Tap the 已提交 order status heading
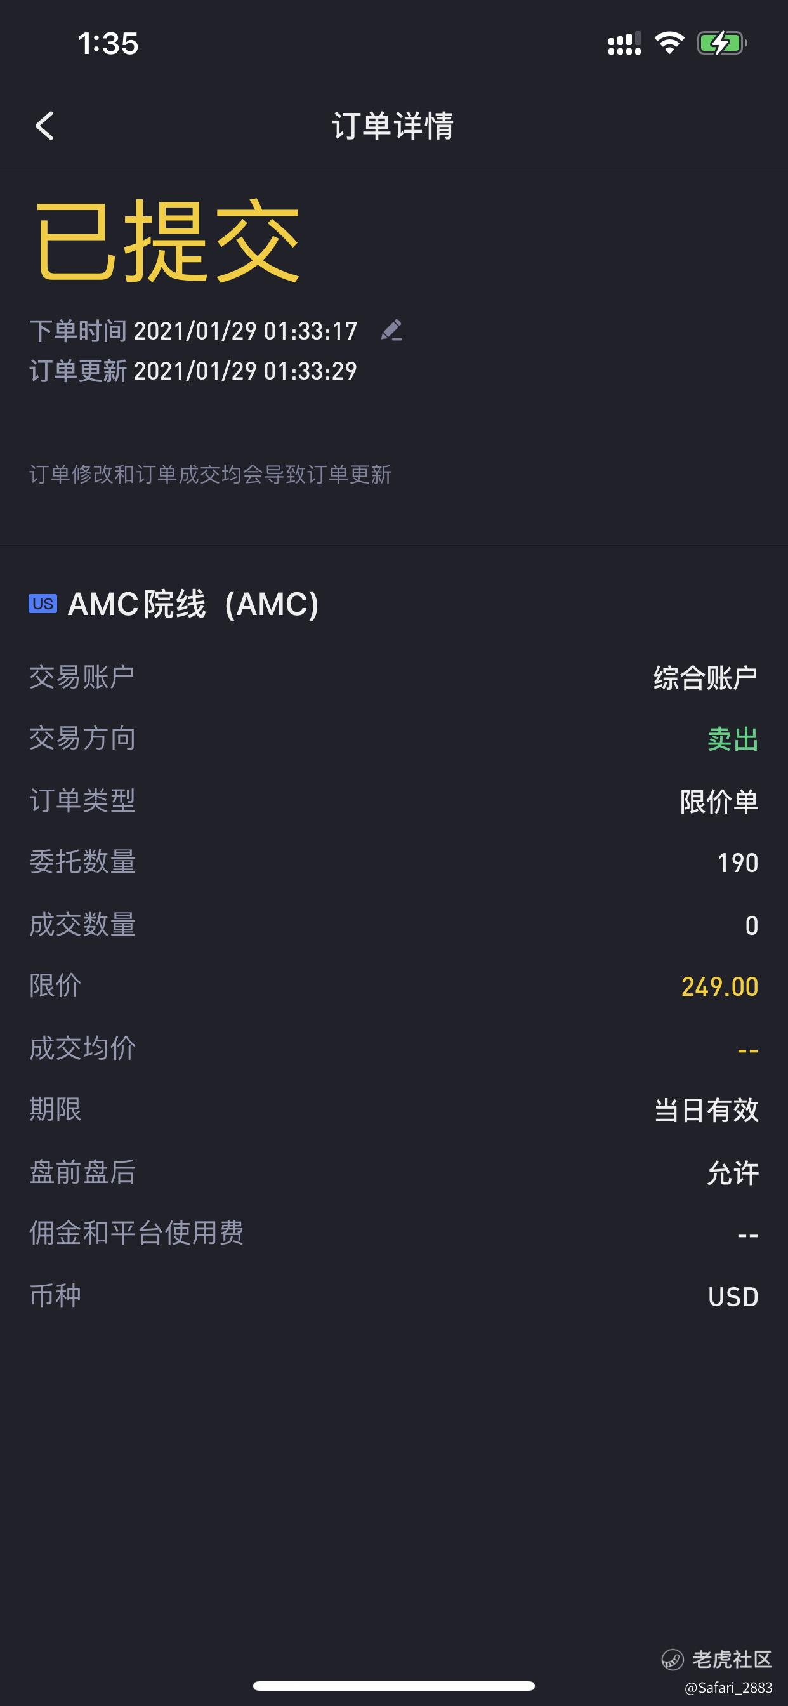Screen dimensions: 788x1706 point(168,241)
